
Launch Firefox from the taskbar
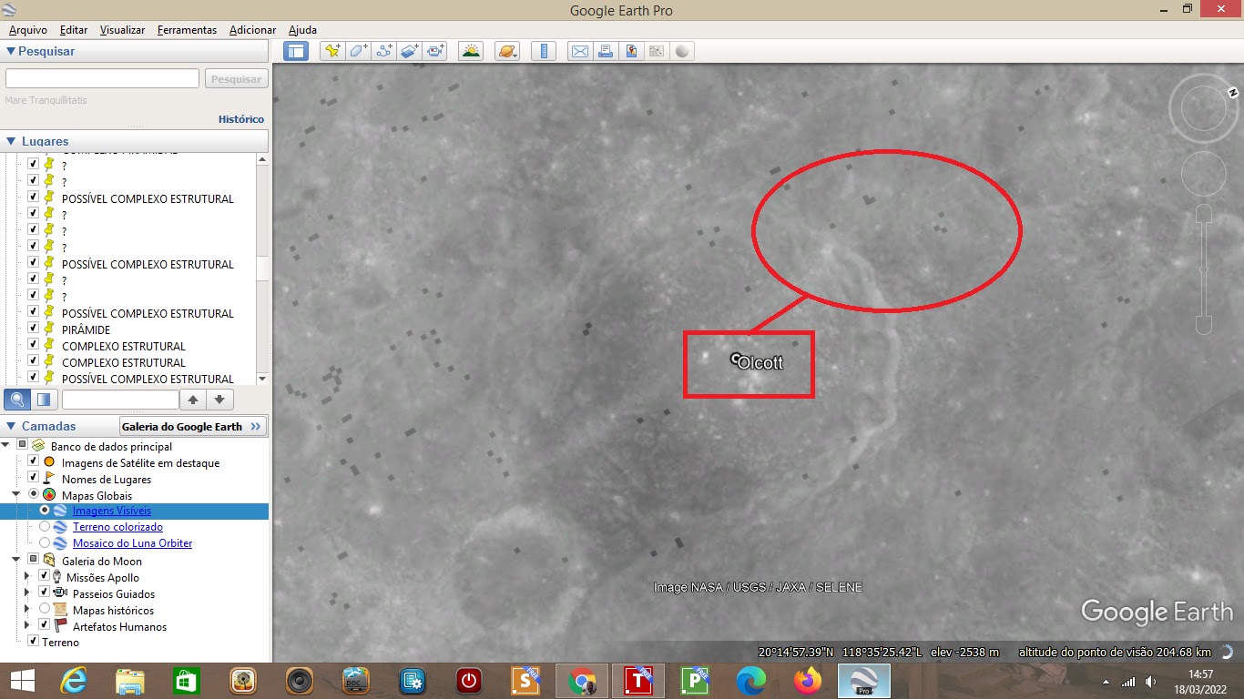coord(807,681)
